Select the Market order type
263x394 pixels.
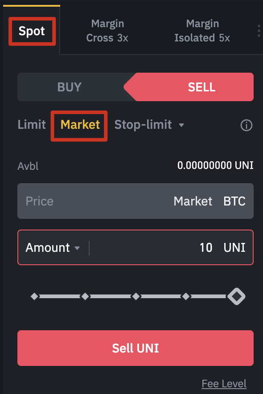click(x=80, y=125)
